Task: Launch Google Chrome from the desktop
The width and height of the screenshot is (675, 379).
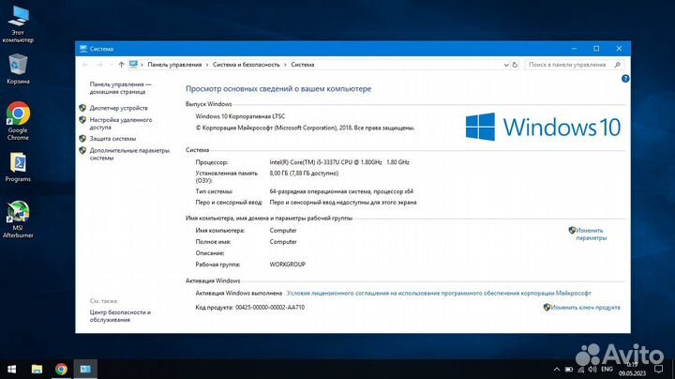Action: coord(18,121)
